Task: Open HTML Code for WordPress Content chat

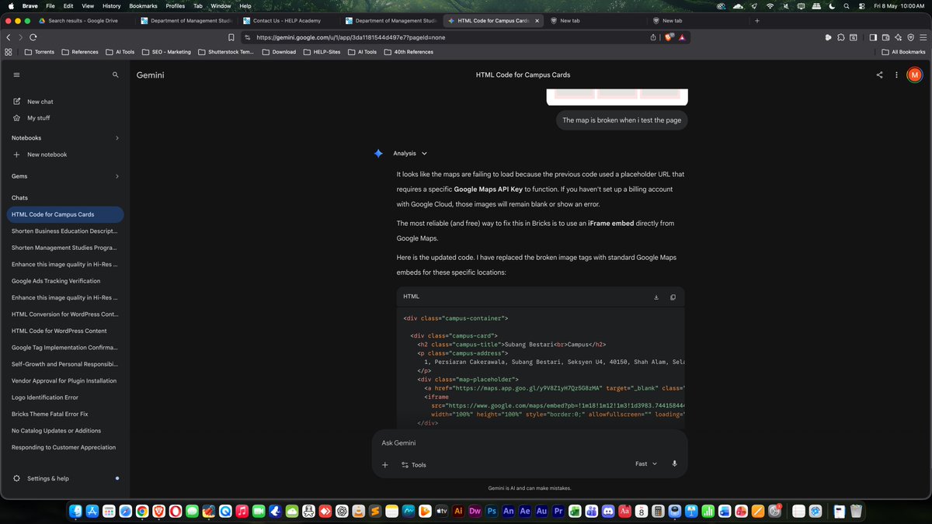Action: tap(65, 331)
